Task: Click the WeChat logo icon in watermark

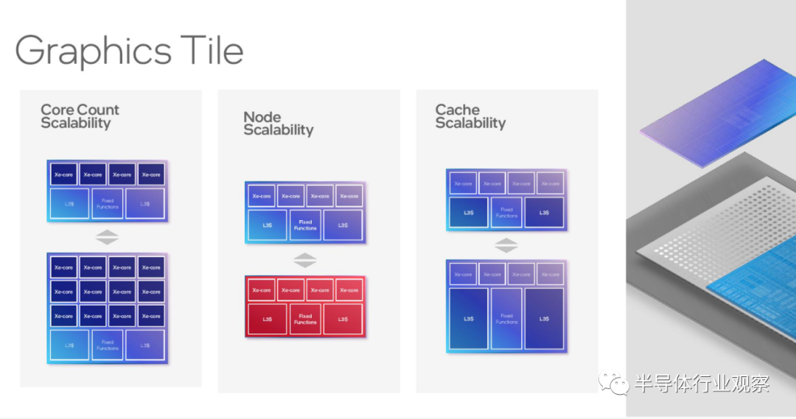Action: click(x=613, y=383)
